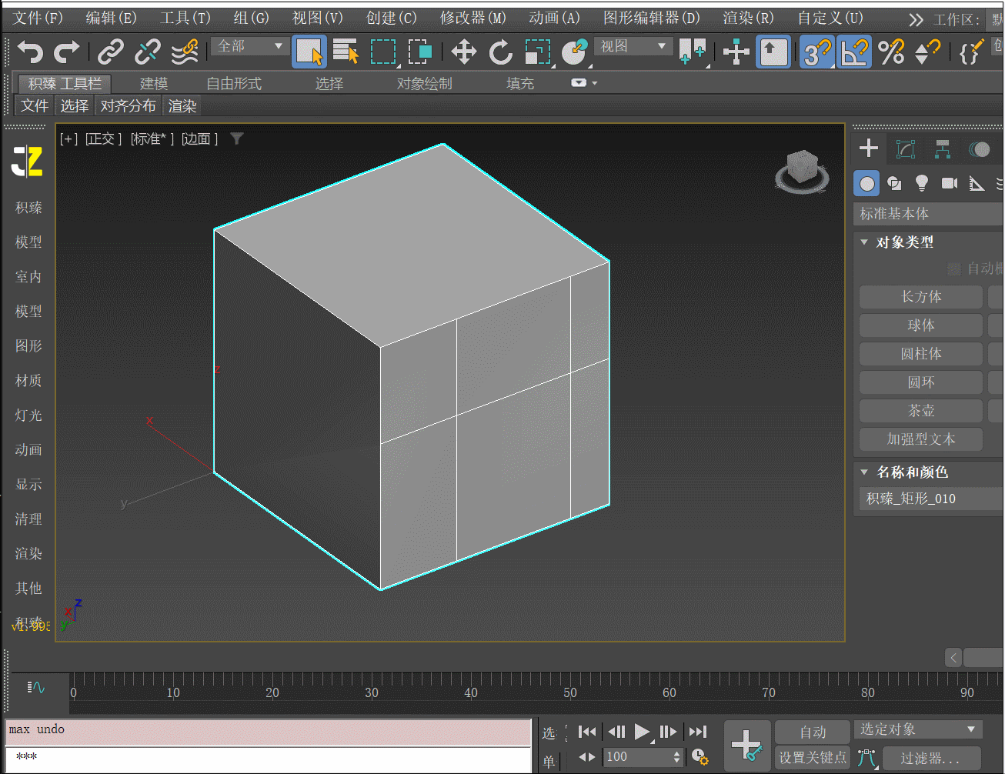Open the 渲染(R) menu
Image resolution: width=1005 pixels, height=774 pixels.
(x=748, y=18)
